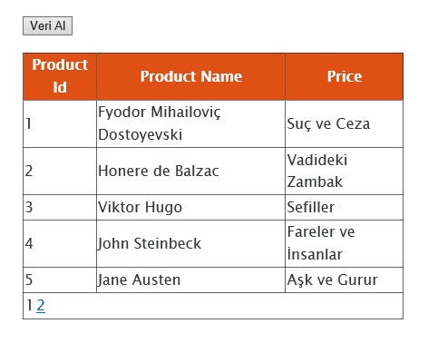Go to page 2 of the table

(x=41, y=305)
